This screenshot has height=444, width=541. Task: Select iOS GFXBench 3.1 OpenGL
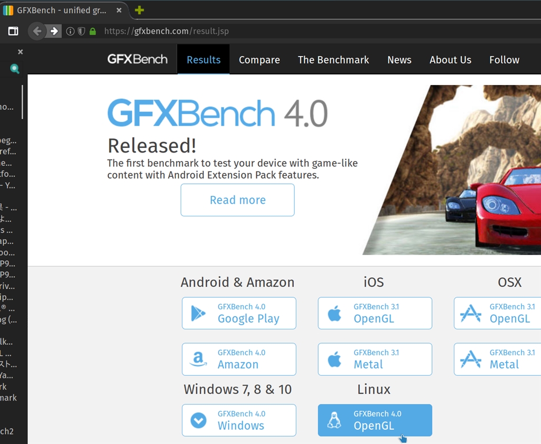tap(375, 313)
